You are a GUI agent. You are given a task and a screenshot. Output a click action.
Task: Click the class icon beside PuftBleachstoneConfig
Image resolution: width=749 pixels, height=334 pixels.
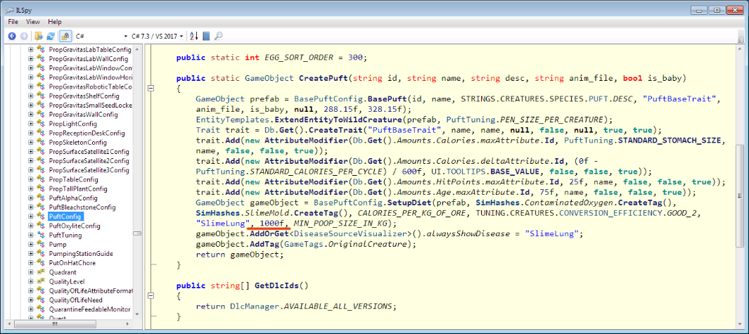coord(41,207)
